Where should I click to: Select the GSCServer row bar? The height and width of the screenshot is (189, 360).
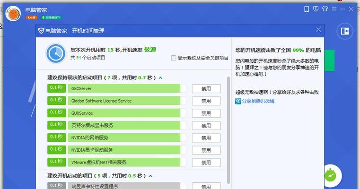coord(126,88)
